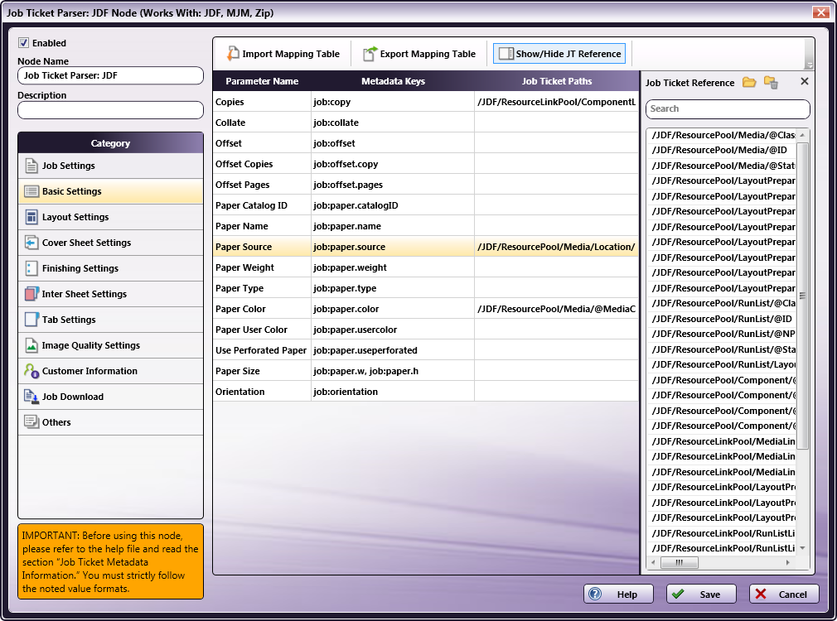Viewport: 837px width, 621px height.
Task: Select the Others category label
Action: [56, 422]
